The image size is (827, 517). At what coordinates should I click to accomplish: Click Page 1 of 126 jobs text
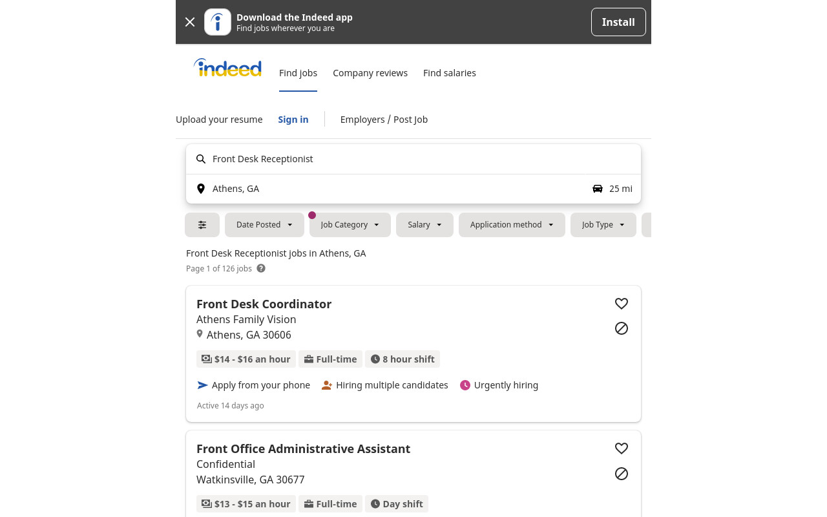pyautogui.click(x=219, y=268)
